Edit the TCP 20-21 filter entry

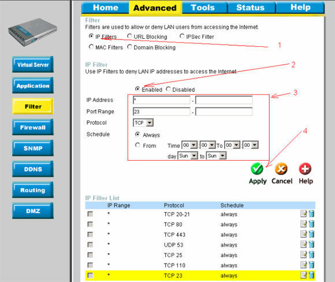pyautogui.click(x=303, y=214)
